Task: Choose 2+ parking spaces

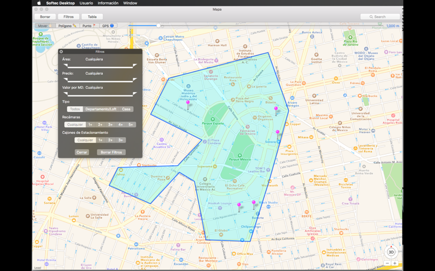Action: (x=110, y=140)
